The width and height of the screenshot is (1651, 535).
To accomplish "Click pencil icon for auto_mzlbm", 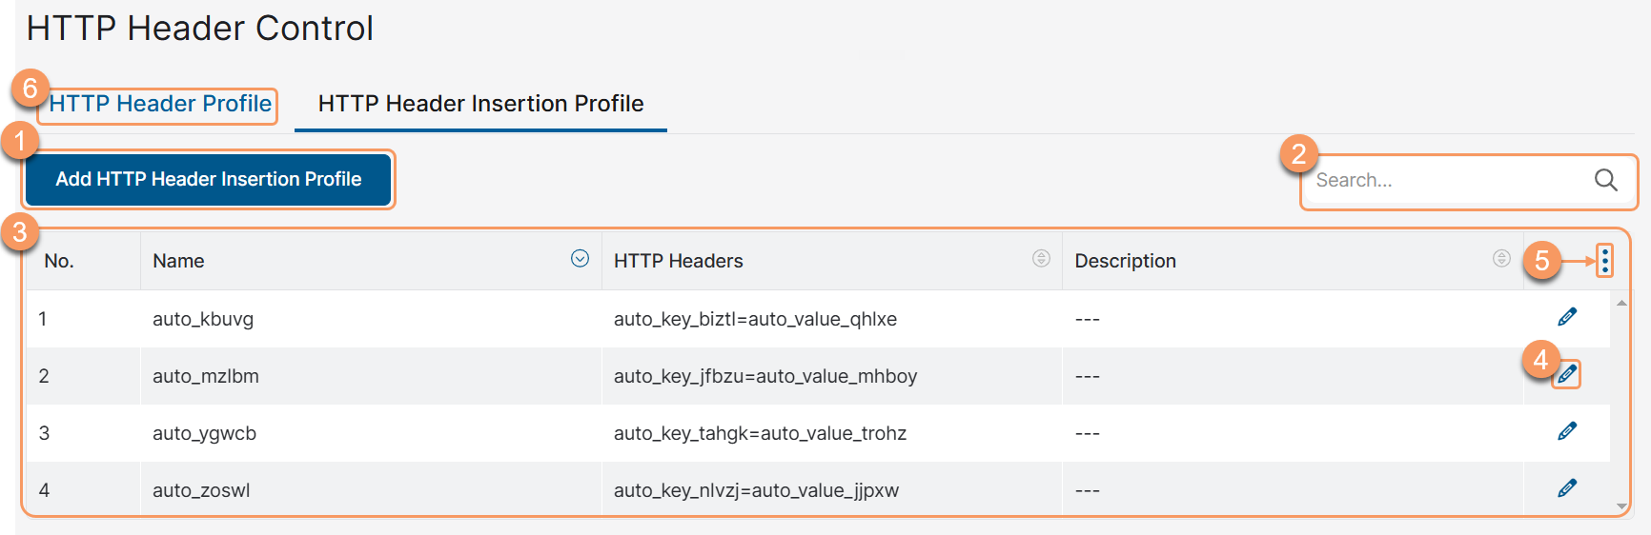I will click(1567, 374).
